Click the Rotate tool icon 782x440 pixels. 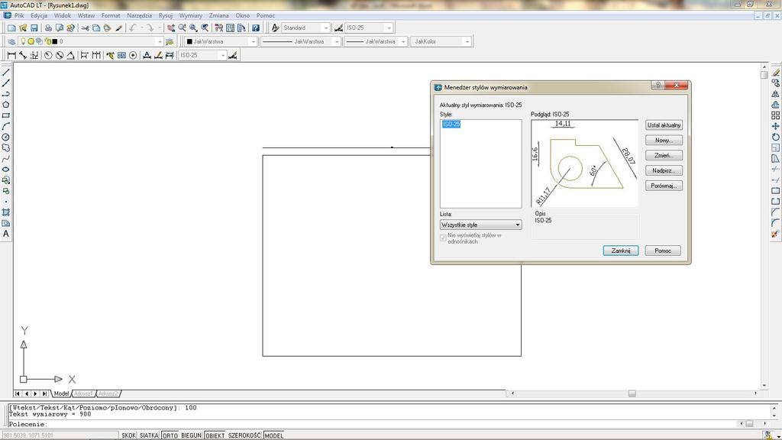tap(775, 137)
